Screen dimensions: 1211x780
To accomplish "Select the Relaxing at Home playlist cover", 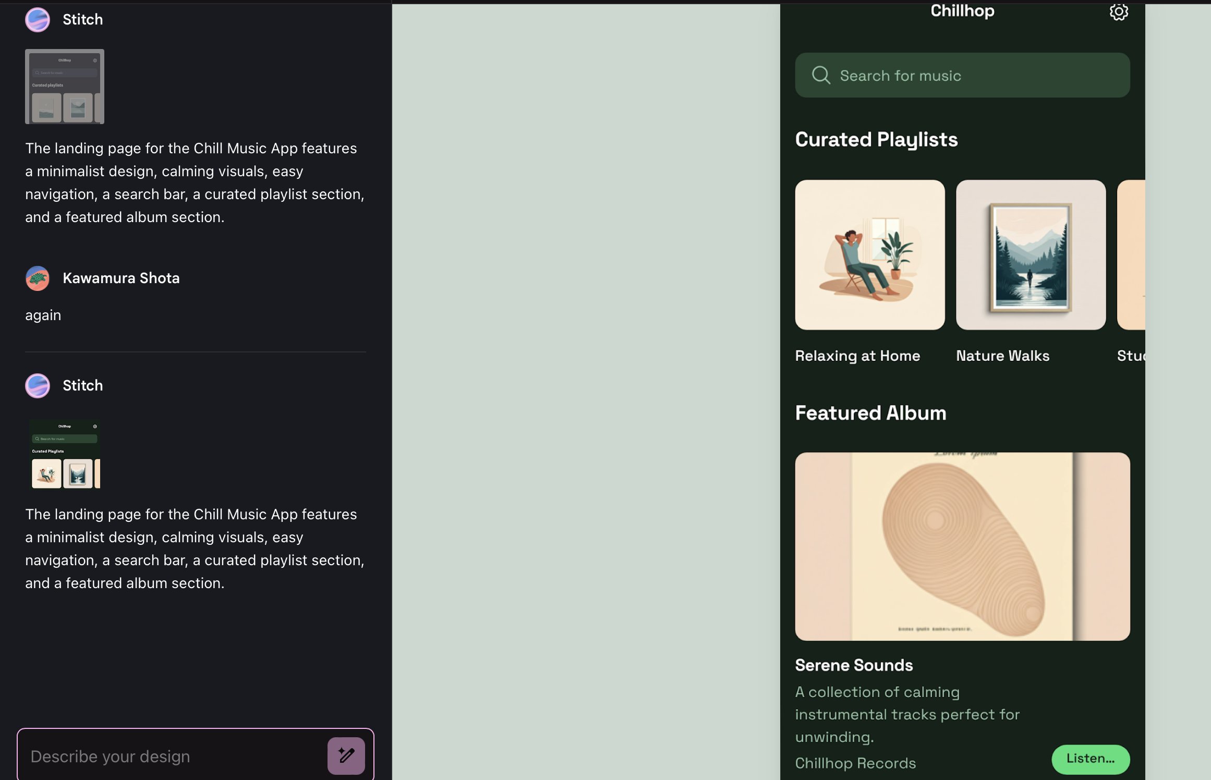I will 869,255.
